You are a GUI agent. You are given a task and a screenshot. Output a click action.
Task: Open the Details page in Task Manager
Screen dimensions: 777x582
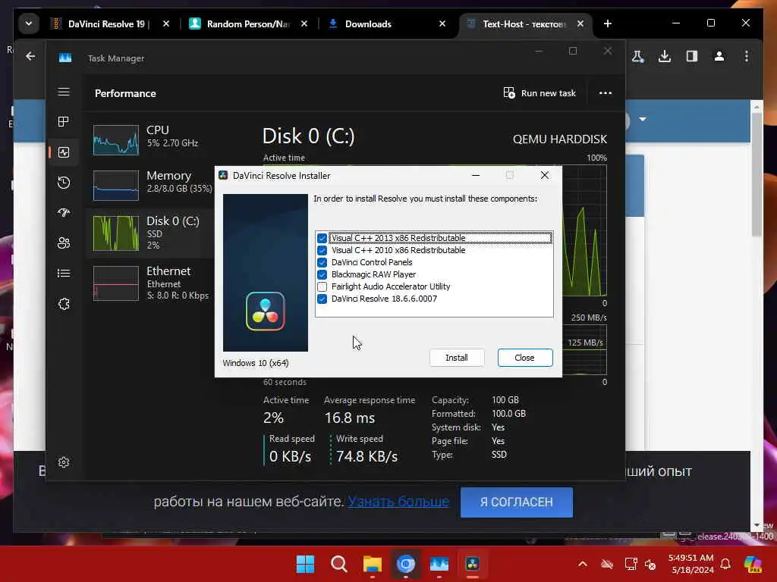coord(64,273)
